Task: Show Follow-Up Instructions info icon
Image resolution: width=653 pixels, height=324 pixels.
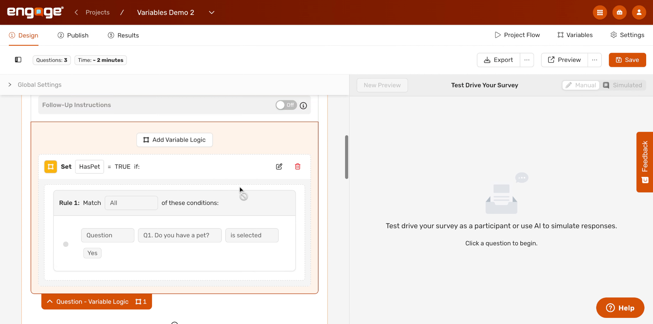Action: [303, 106]
